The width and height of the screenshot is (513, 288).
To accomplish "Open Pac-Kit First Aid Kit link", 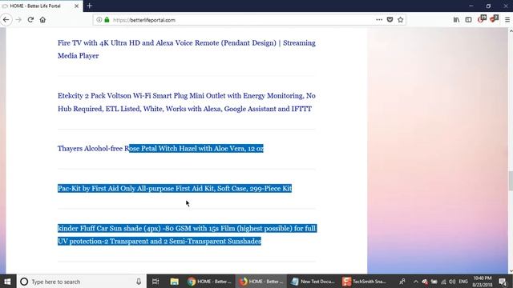I will coord(175,189).
